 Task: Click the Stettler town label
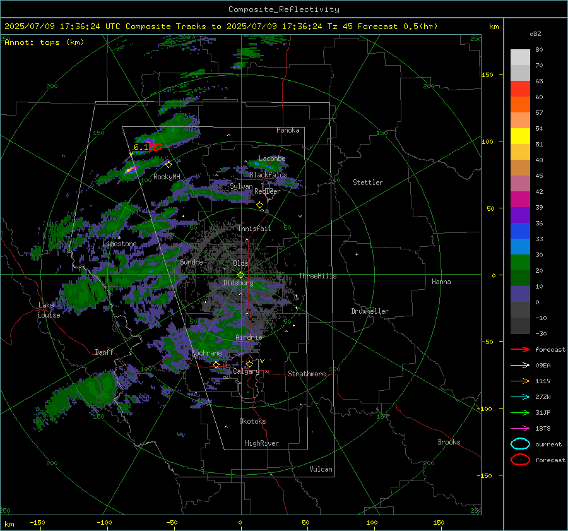(368, 182)
